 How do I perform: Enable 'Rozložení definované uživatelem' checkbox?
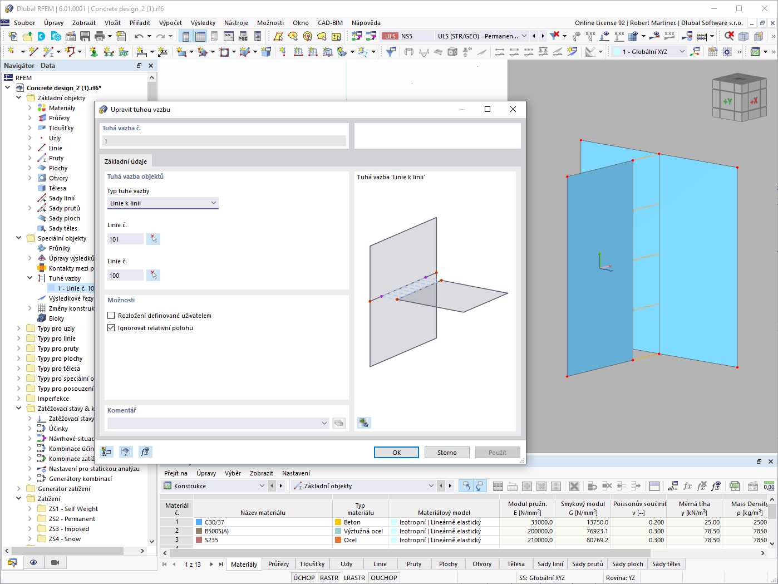[x=111, y=316]
